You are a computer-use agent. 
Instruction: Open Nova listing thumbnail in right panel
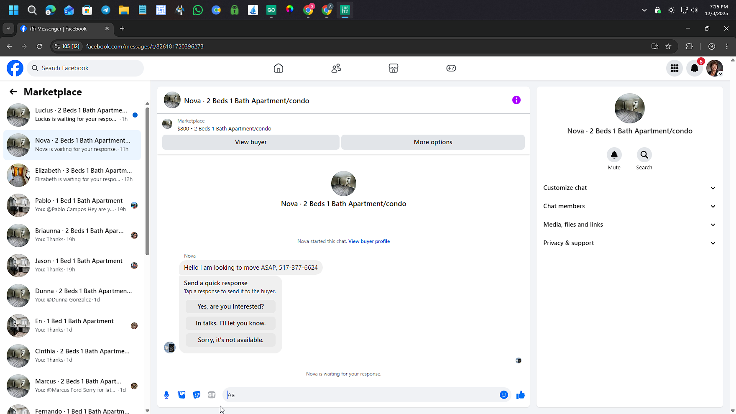pyautogui.click(x=630, y=108)
